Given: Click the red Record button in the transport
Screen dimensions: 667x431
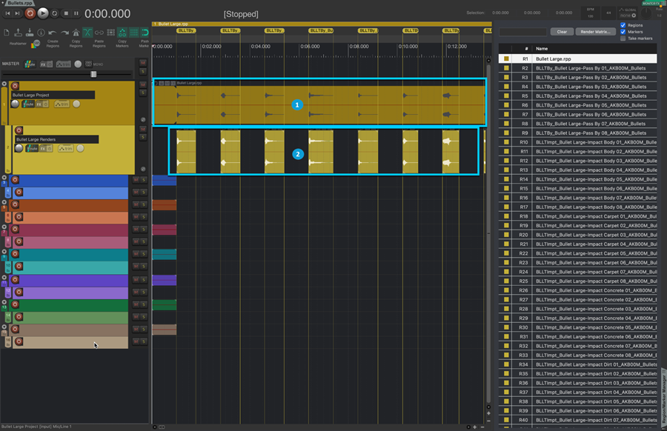Looking at the screenshot, I should click(30, 13).
